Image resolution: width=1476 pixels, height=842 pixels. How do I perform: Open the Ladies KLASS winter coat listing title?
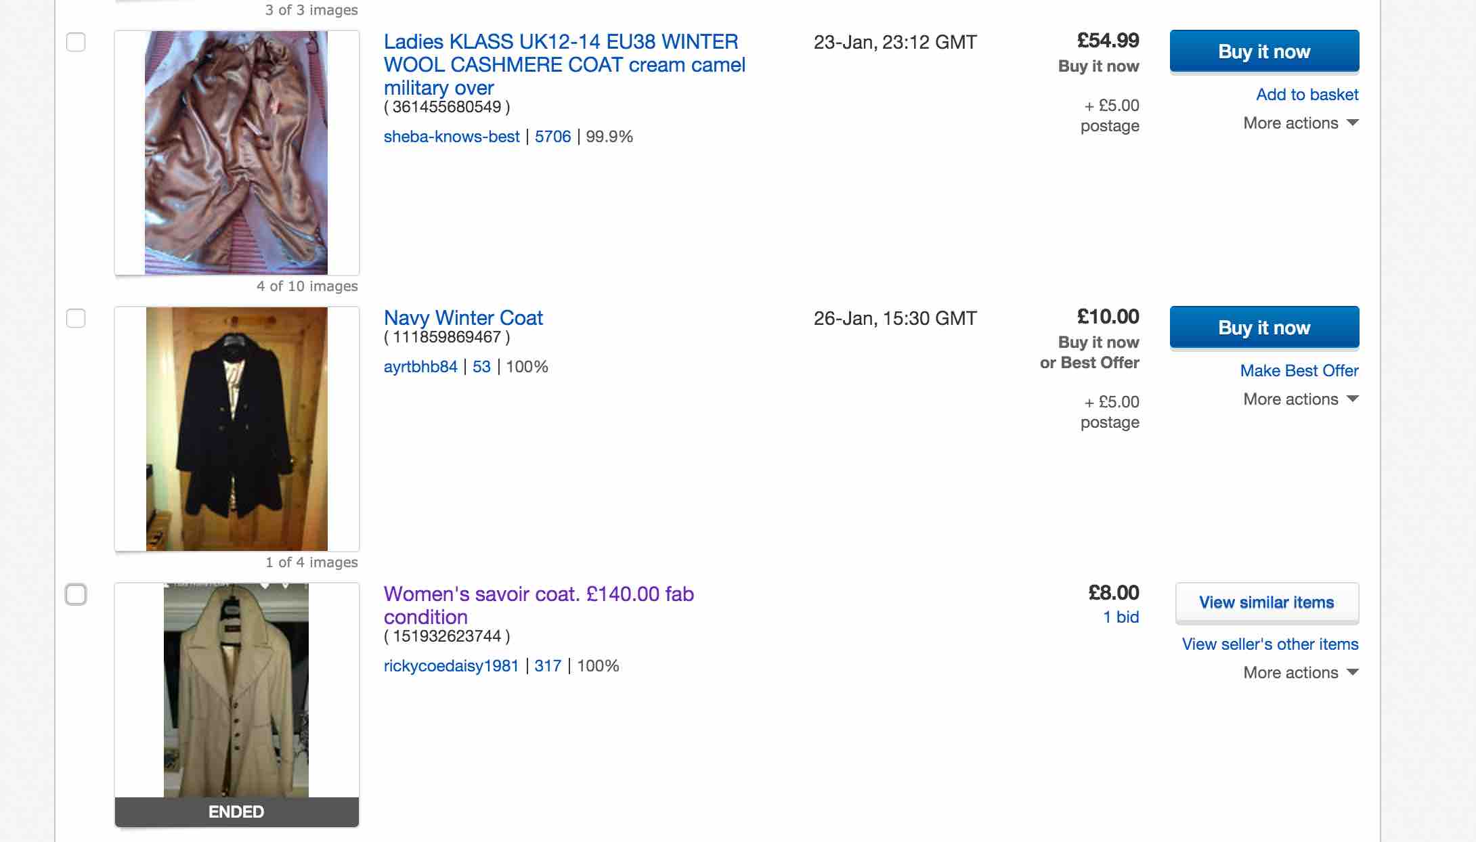pyautogui.click(x=564, y=64)
